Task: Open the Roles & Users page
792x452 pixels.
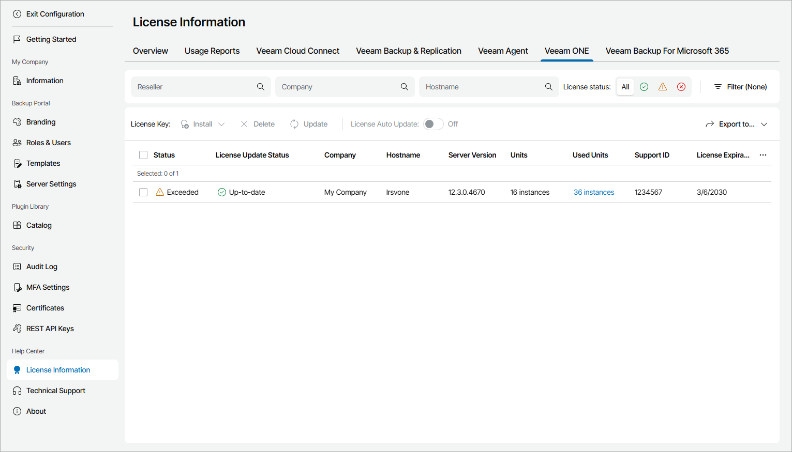Action: click(x=49, y=143)
